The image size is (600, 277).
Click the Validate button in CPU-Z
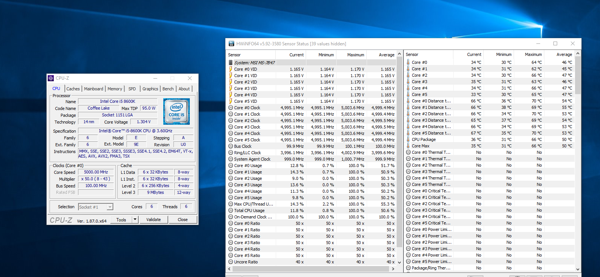coord(153,220)
